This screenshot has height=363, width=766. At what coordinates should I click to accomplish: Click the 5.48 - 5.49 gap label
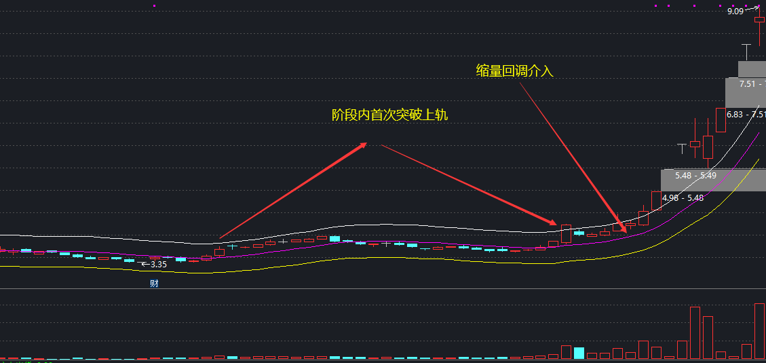coord(695,175)
